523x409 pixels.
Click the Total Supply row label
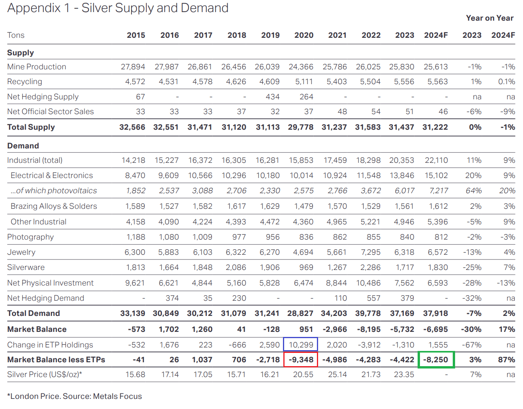31,127
